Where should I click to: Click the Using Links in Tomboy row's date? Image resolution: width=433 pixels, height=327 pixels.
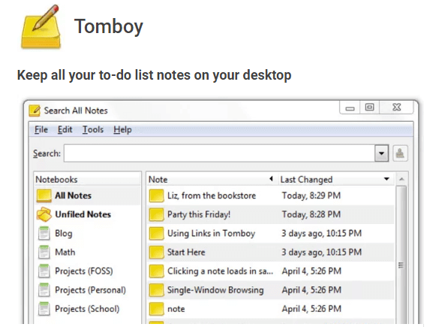[321, 234]
